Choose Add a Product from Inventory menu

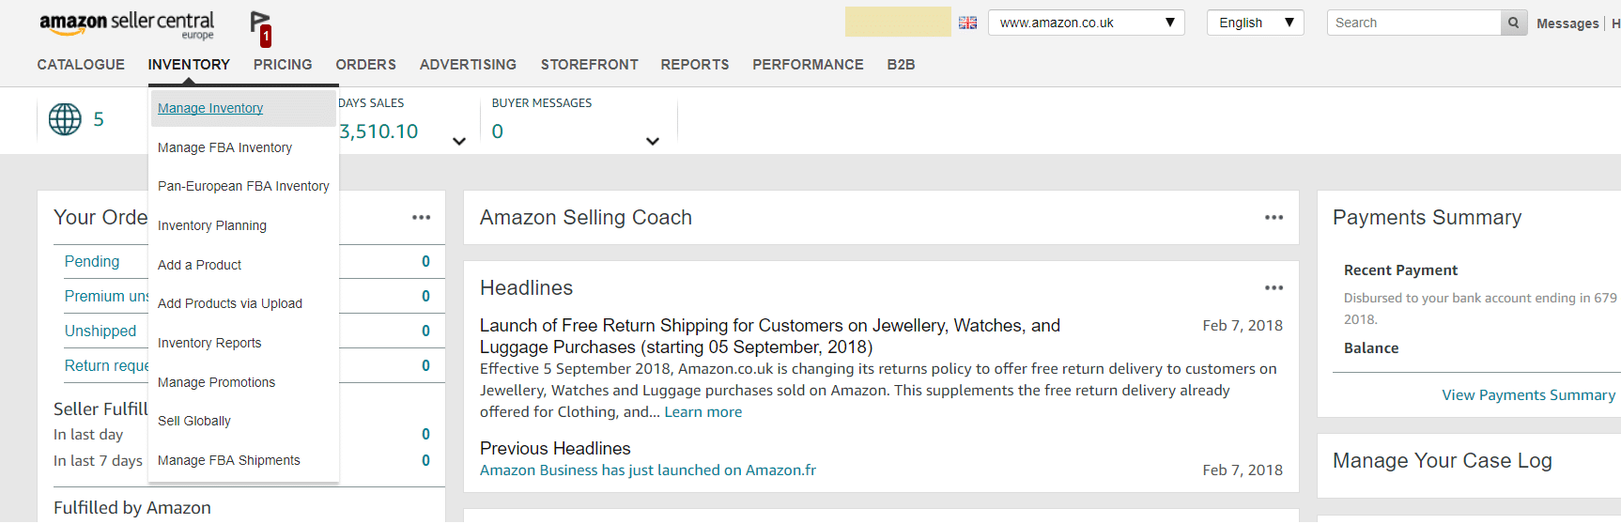point(199,265)
